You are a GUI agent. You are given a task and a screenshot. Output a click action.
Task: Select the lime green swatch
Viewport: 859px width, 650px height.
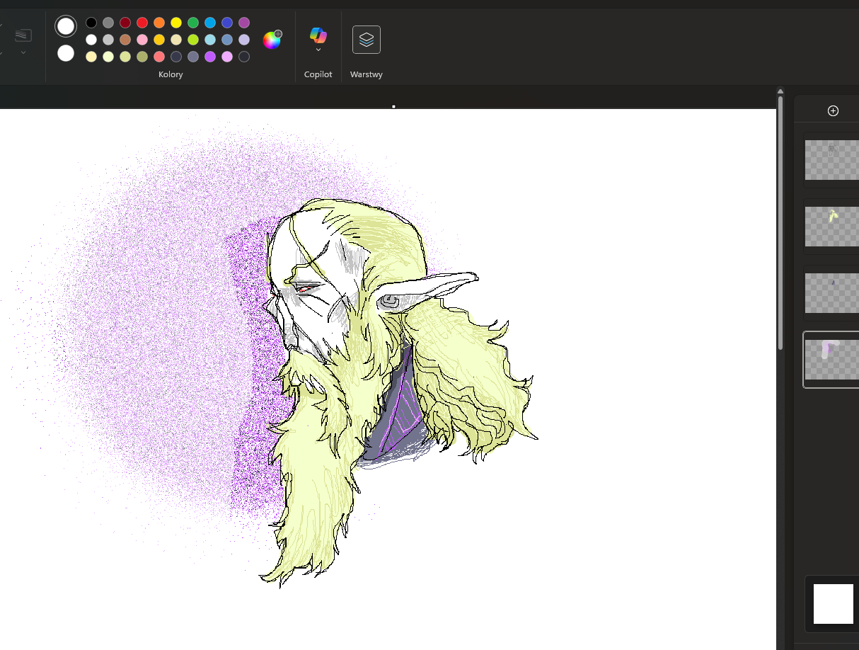(193, 40)
